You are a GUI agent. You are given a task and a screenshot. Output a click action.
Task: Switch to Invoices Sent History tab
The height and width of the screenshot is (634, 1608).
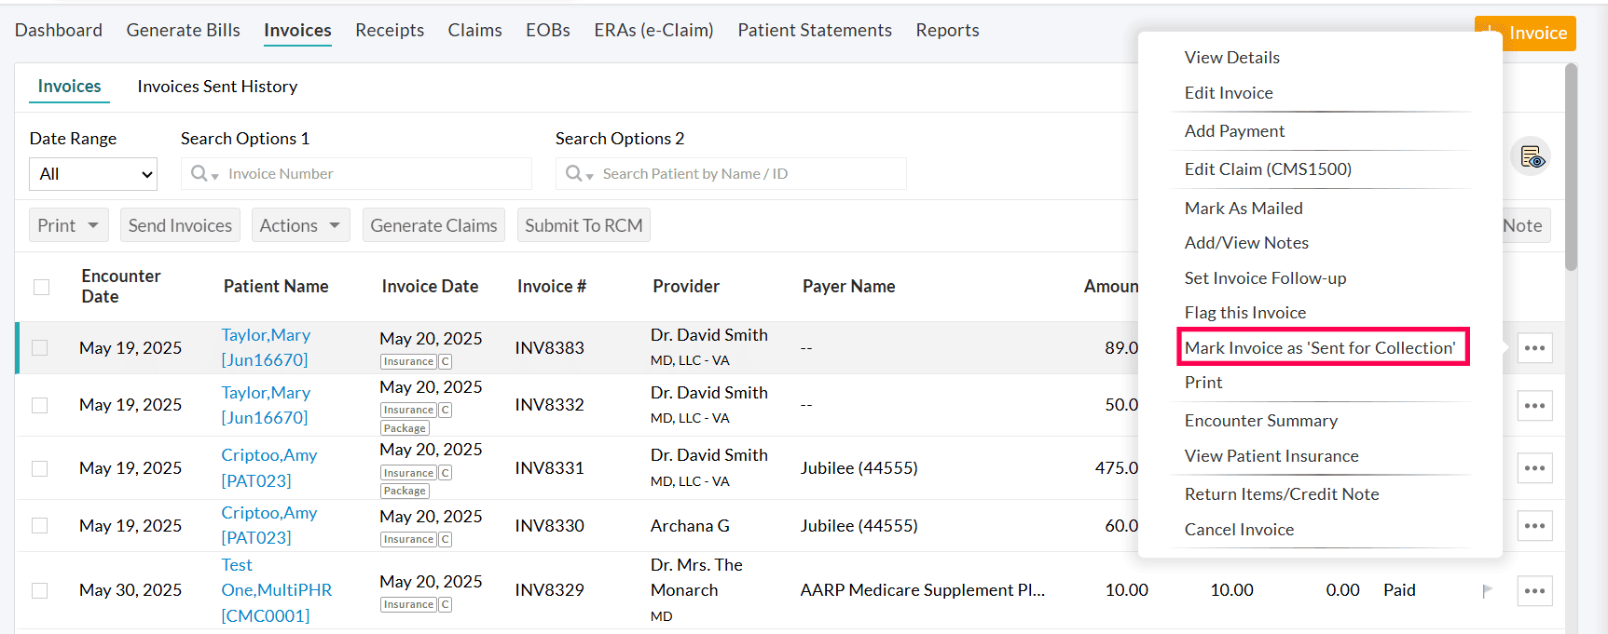tap(217, 87)
